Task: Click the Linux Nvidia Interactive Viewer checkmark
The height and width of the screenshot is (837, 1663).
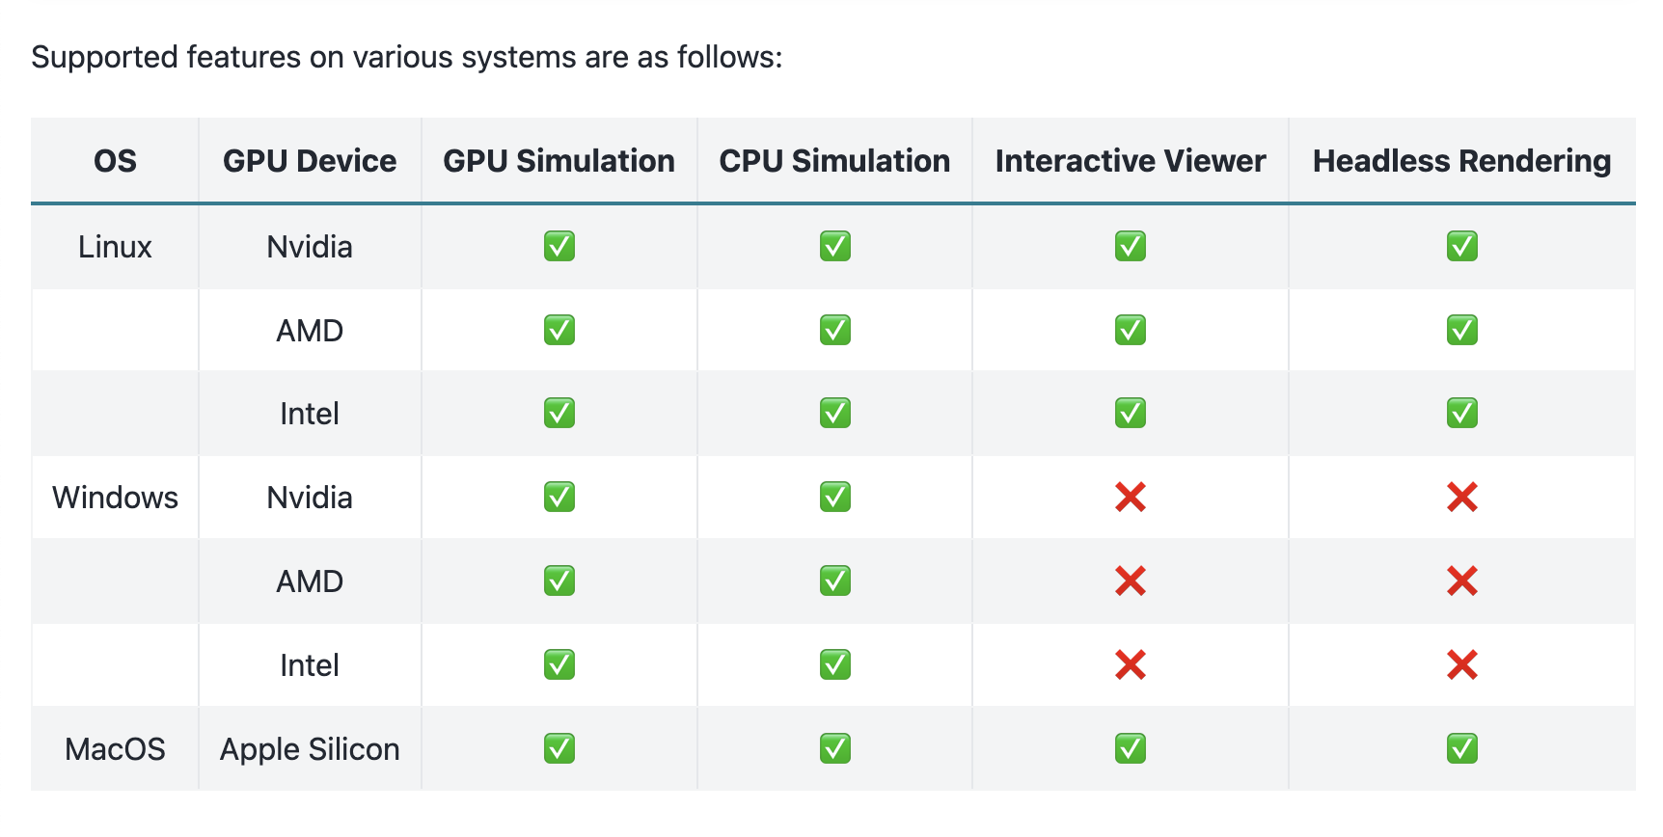Action: pyautogui.click(x=1130, y=247)
